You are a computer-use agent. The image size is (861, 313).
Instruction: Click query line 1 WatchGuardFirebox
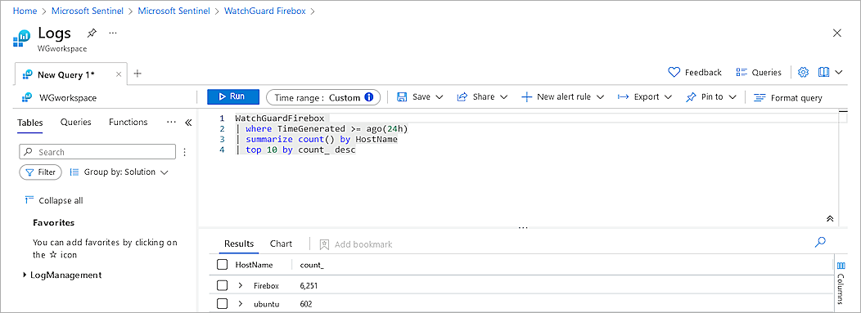point(279,118)
